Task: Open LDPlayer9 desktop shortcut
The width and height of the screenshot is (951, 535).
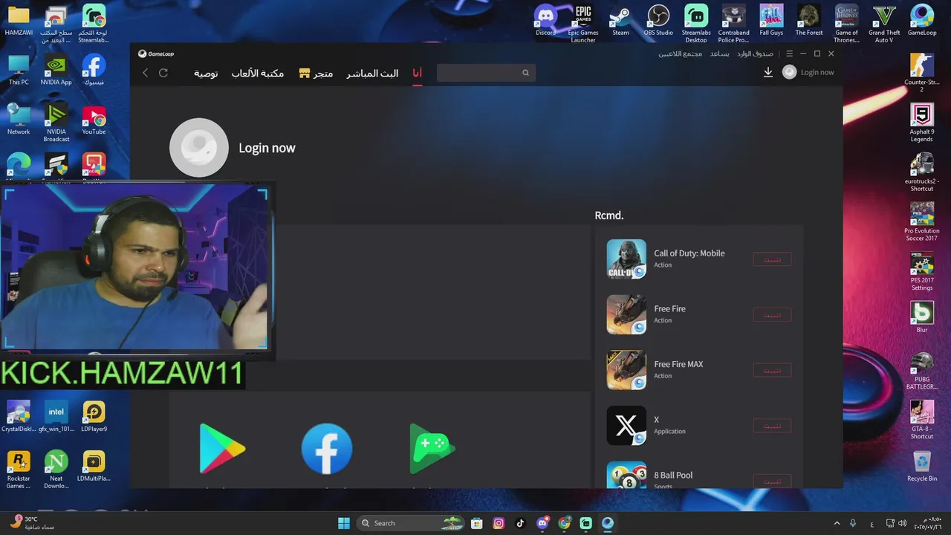Action: click(x=94, y=416)
